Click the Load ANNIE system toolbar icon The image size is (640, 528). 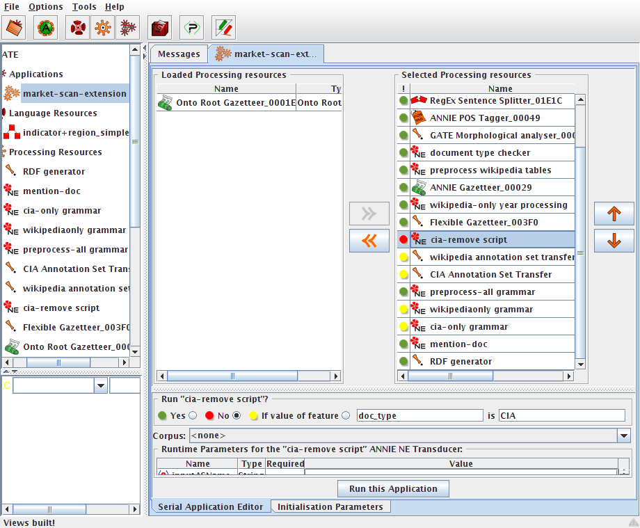[46, 28]
